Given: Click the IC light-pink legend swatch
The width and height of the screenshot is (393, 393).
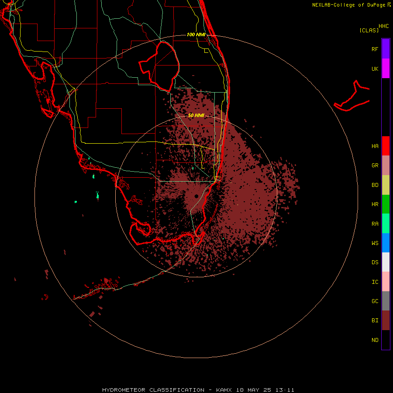Looking at the screenshot, I should pyautogui.click(x=386, y=282).
